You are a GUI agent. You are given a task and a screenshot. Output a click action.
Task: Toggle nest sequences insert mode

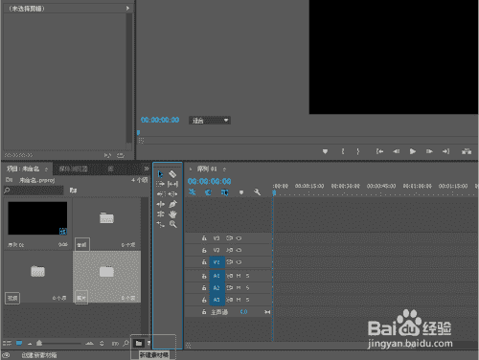pos(192,191)
